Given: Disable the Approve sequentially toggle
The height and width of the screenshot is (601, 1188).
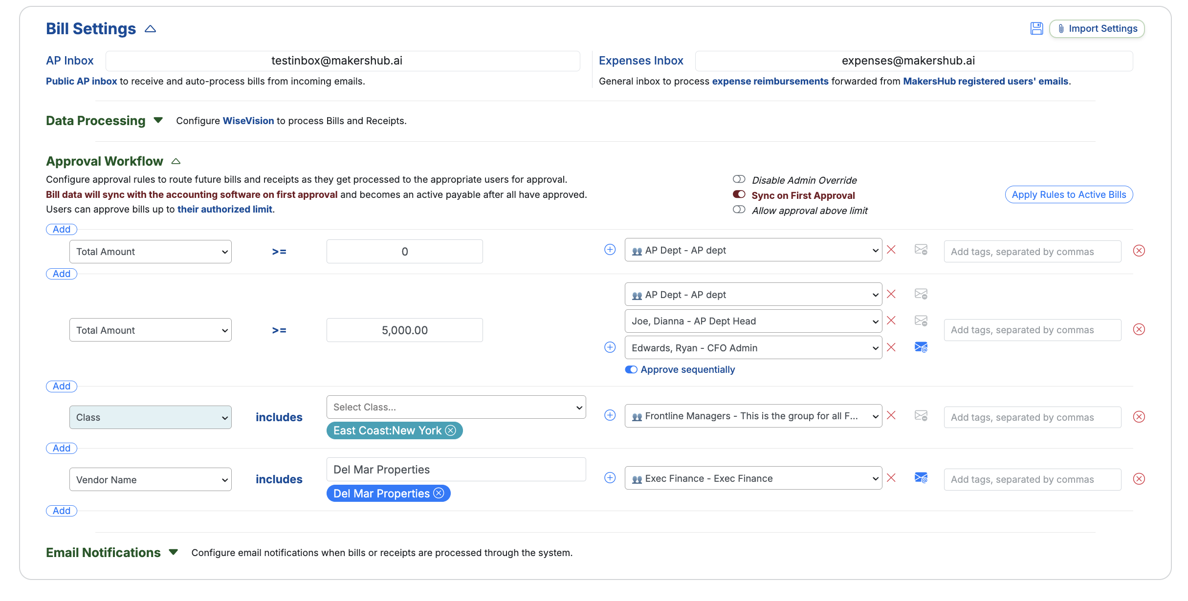Looking at the screenshot, I should pyautogui.click(x=631, y=369).
